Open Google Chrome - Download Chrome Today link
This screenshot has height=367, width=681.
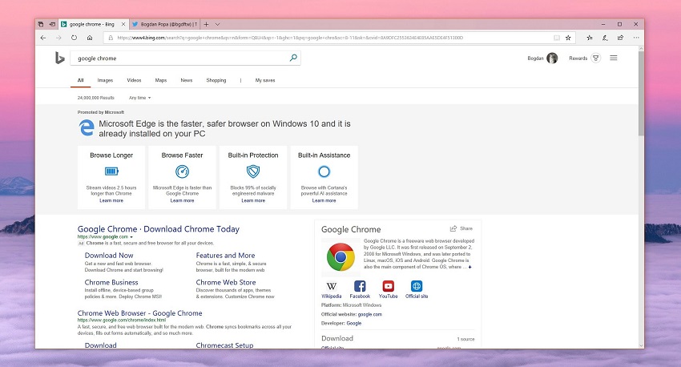pos(159,229)
